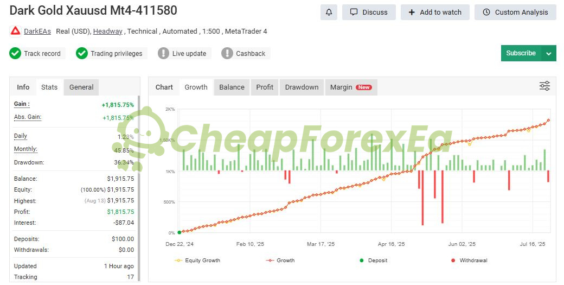Click the Drawdown 36.34% value

(x=124, y=162)
